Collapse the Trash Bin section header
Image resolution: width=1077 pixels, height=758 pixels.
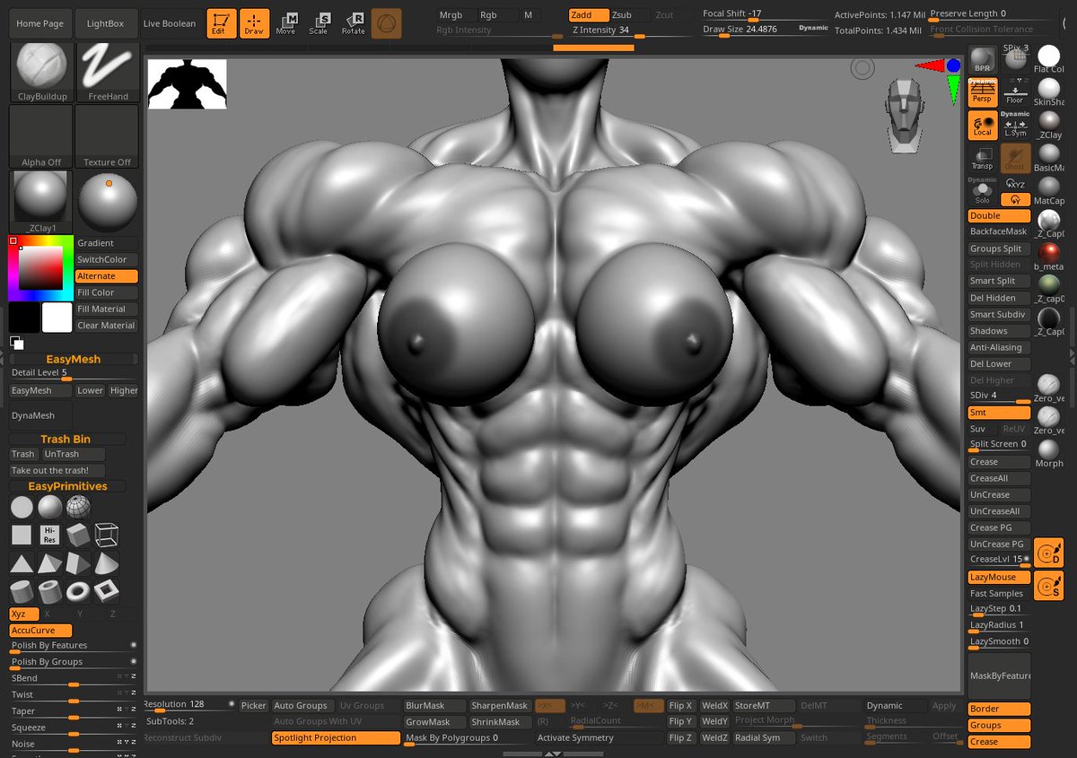(x=66, y=439)
